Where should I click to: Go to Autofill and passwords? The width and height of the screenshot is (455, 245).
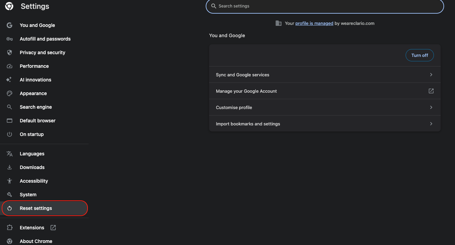45,39
